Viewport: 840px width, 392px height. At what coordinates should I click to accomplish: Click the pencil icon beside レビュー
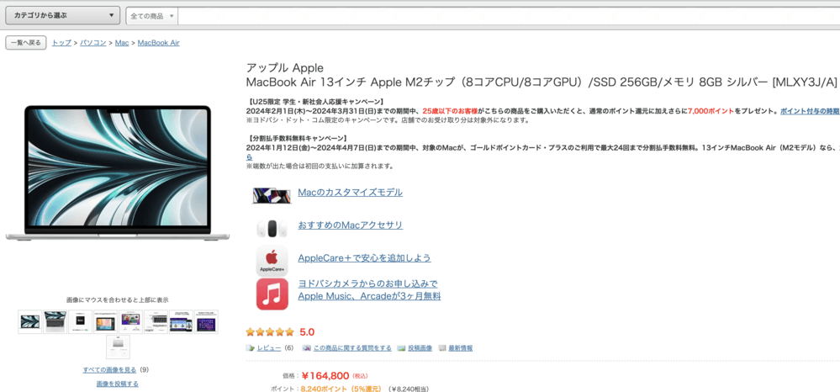(x=251, y=348)
